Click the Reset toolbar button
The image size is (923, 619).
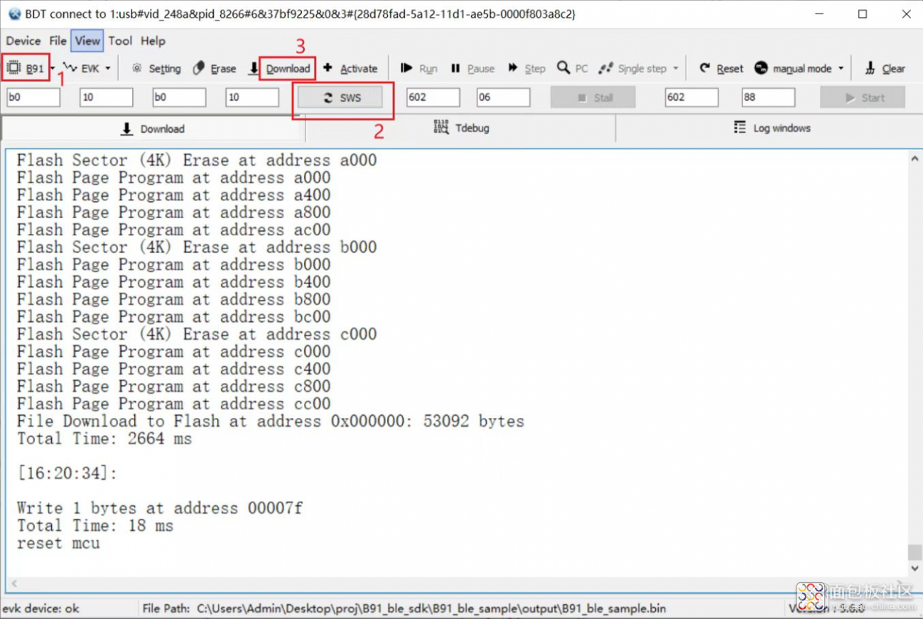pyautogui.click(x=721, y=68)
